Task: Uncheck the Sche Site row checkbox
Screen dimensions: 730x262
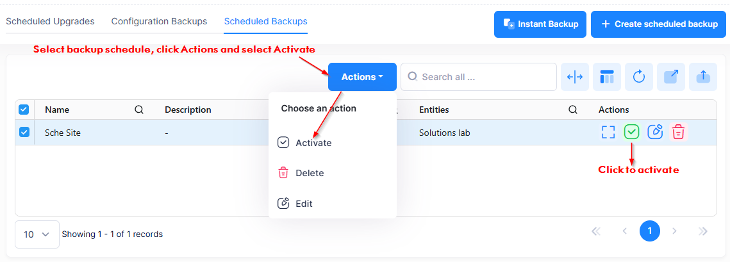Action: pyautogui.click(x=24, y=132)
